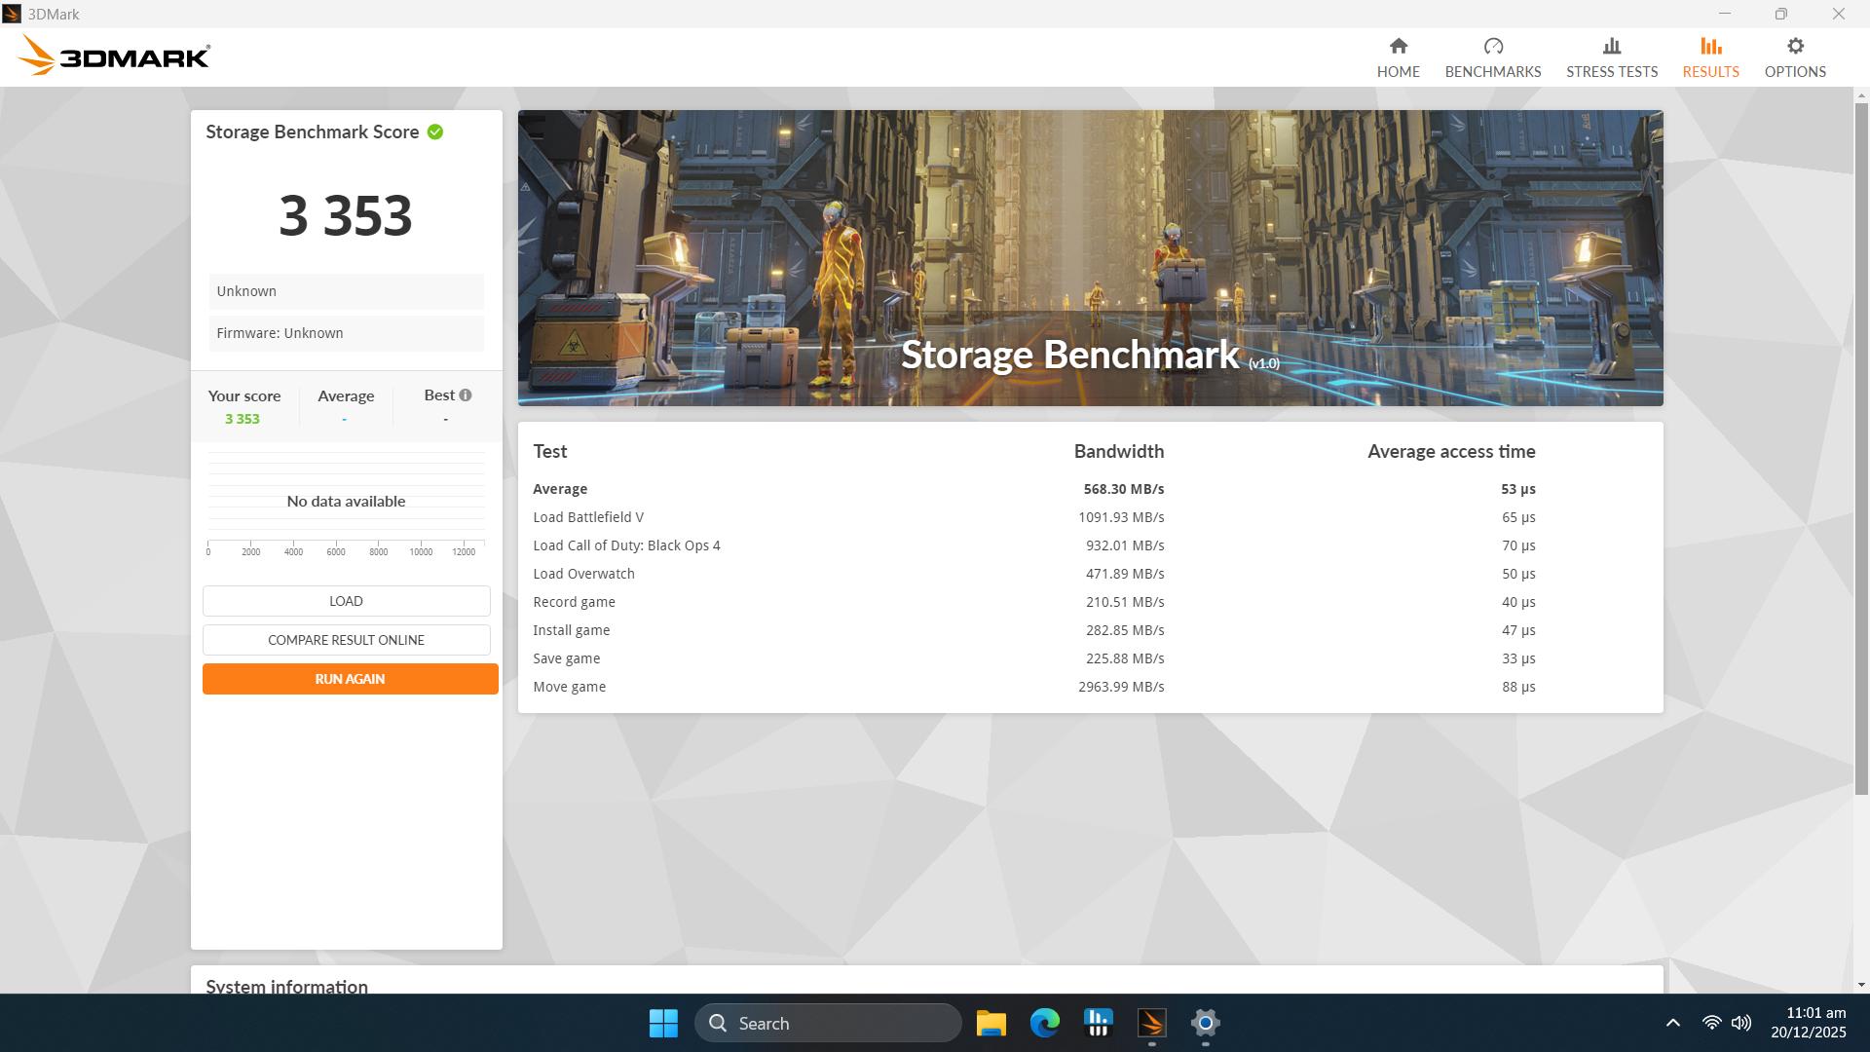Viewport: 1870px width, 1052px height.
Task: Click COMPARE RESULT ONLINE button
Action: (346, 640)
